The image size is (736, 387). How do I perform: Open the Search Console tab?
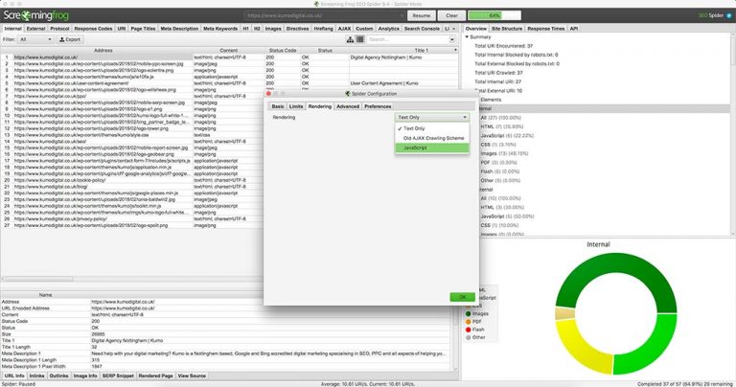pyautogui.click(x=422, y=29)
